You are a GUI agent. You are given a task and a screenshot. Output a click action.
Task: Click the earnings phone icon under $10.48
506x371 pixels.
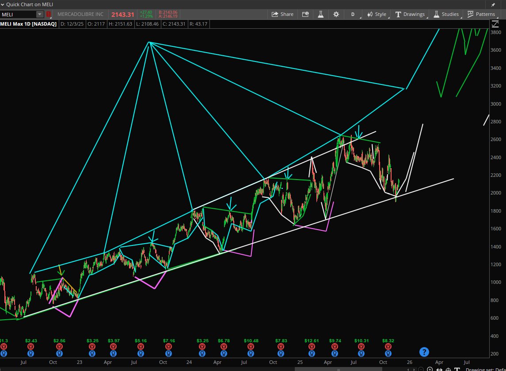[x=251, y=347]
